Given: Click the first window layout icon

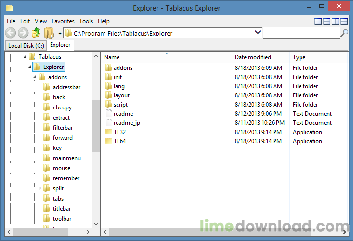Looking at the screenshot, I should [318, 21].
